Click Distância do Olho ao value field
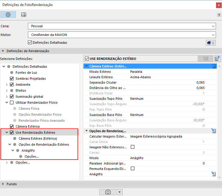The image size is (222, 196). coord(200,88)
